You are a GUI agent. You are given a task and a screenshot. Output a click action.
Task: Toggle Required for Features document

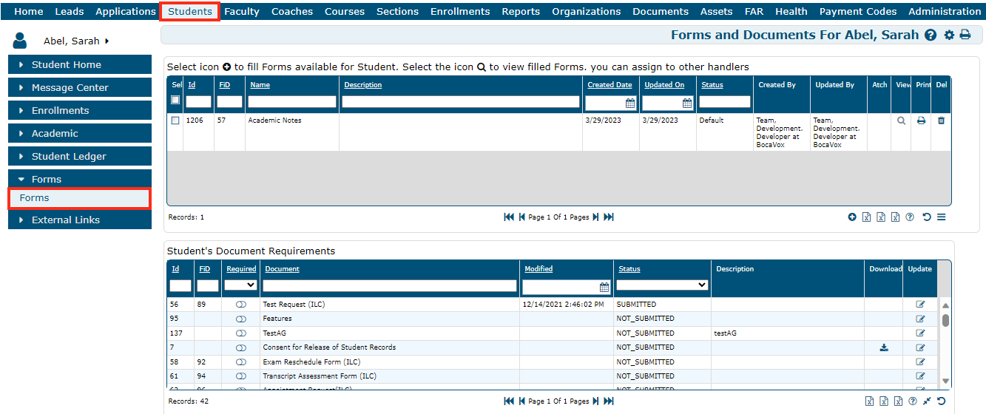(x=240, y=319)
